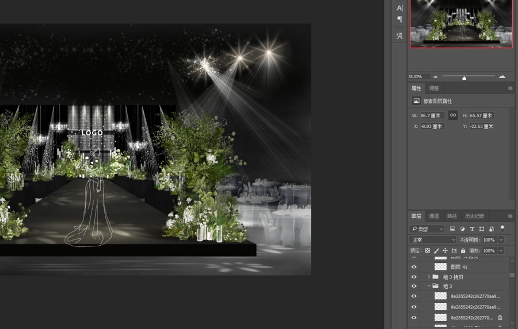The width and height of the screenshot is (518, 329).
Task: Select the first 8e2855242c262770aa9 layer thumbnail
Action: (x=440, y=296)
